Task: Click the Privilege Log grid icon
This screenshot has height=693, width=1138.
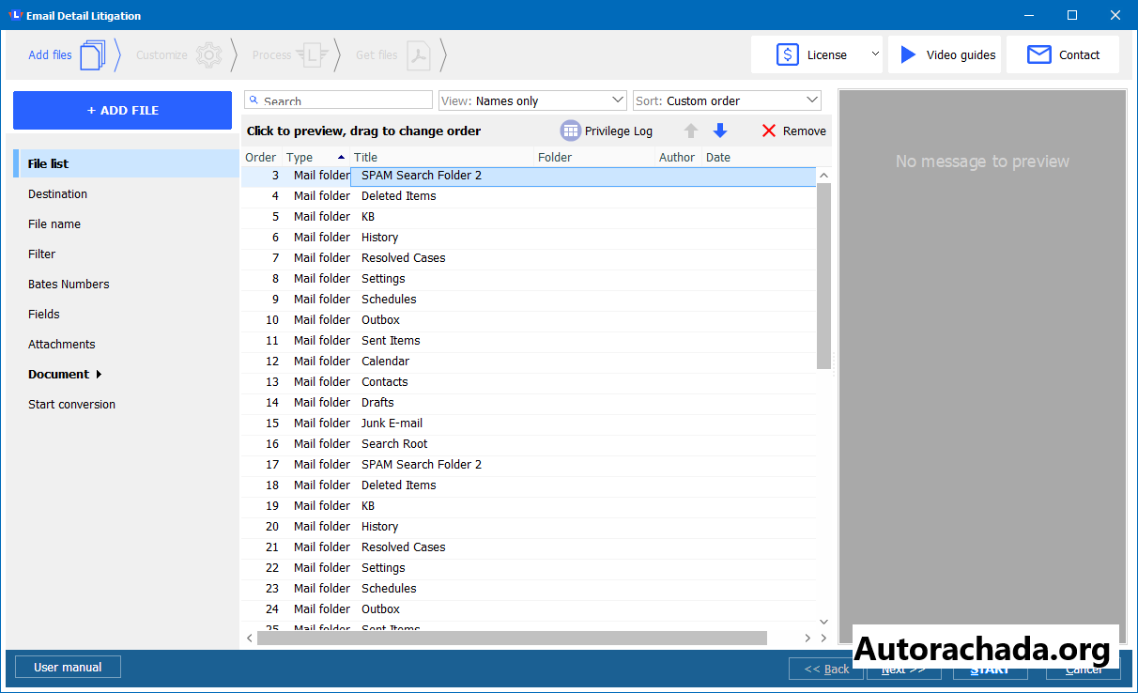Action: pos(570,131)
